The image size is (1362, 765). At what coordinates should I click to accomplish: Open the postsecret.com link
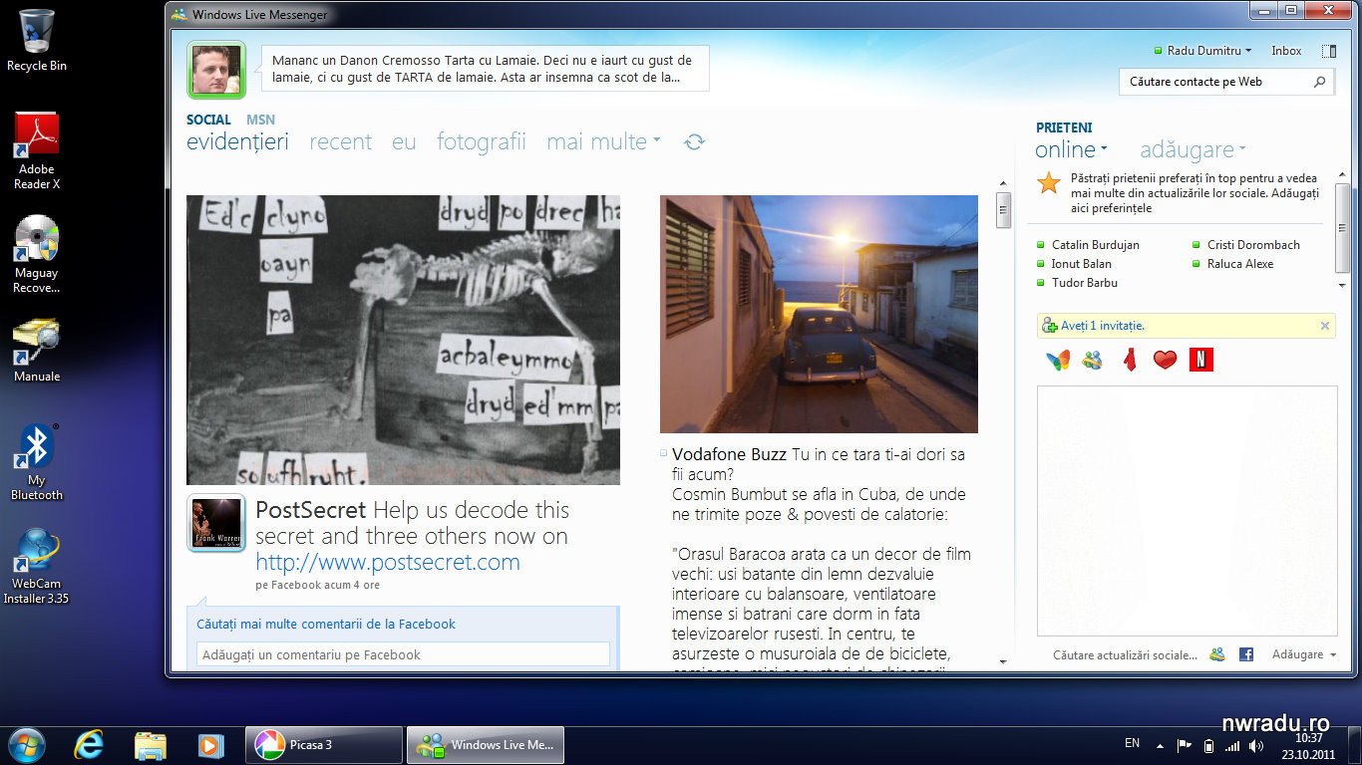(x=387, y=563)
